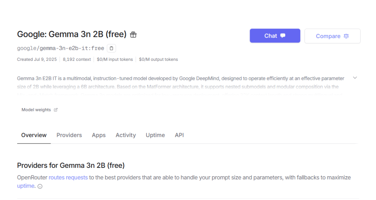Click the scales icon in Compare button
This screenshot has width=376, height=200.
346,36
